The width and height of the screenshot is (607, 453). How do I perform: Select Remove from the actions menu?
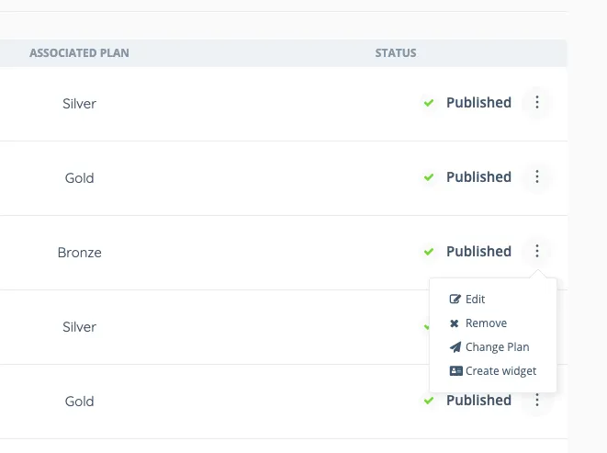click(486, 323)
